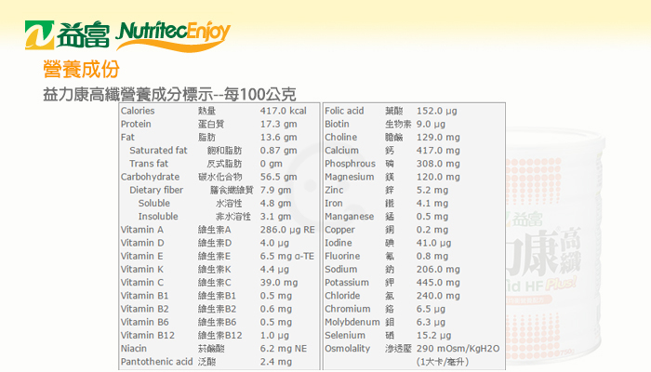Select the Selenium value 15.2 µg
This screenshot has width=651, height=372.
click(434, 336)
